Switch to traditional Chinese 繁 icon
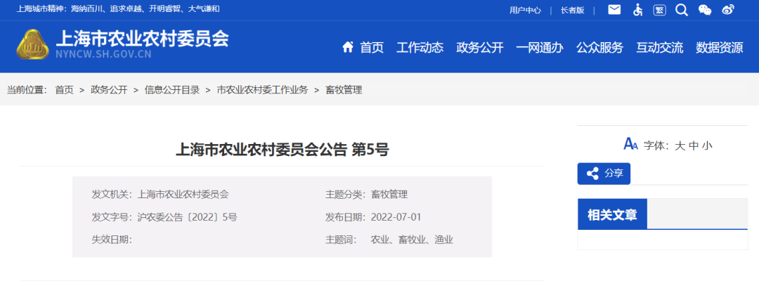Viewport: 759px width, 286px height. pos(659,10)
